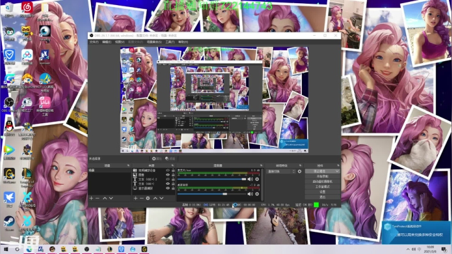The image size is (452, 254).
Task: Move the scene down with the down arrow
Action: (111, 198)
